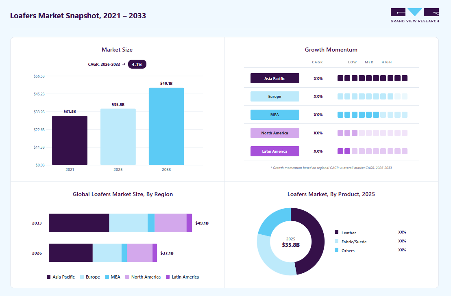Click Europe legend color swatch
The width and height of the screenshot is (451, 296).
coord(82,277)
